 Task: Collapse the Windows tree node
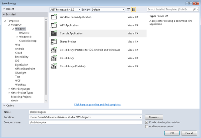click(x=13, y=29)
